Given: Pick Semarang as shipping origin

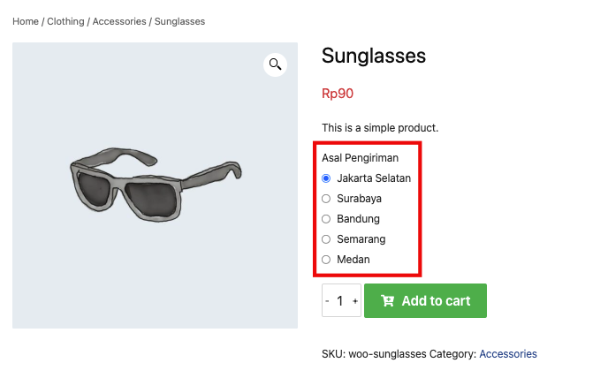Looking at the screenshot, I should (326, 239).
